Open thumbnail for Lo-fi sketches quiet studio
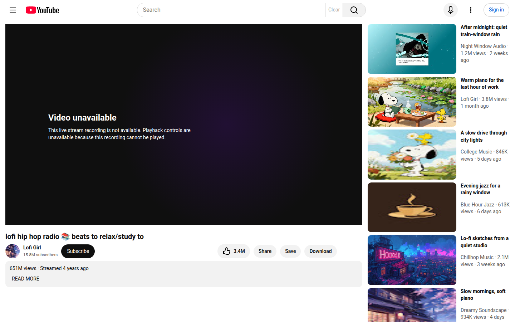Viewport: 515px width, 322px height. point(412,260)
